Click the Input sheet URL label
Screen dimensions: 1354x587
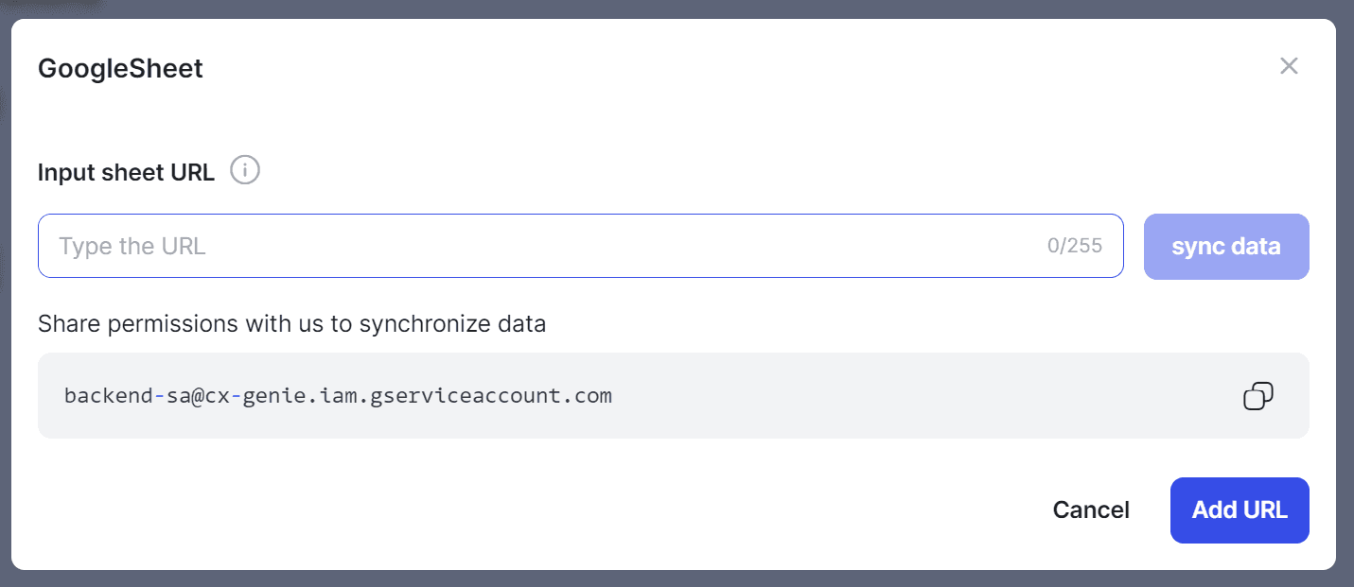tap(126, 172)
